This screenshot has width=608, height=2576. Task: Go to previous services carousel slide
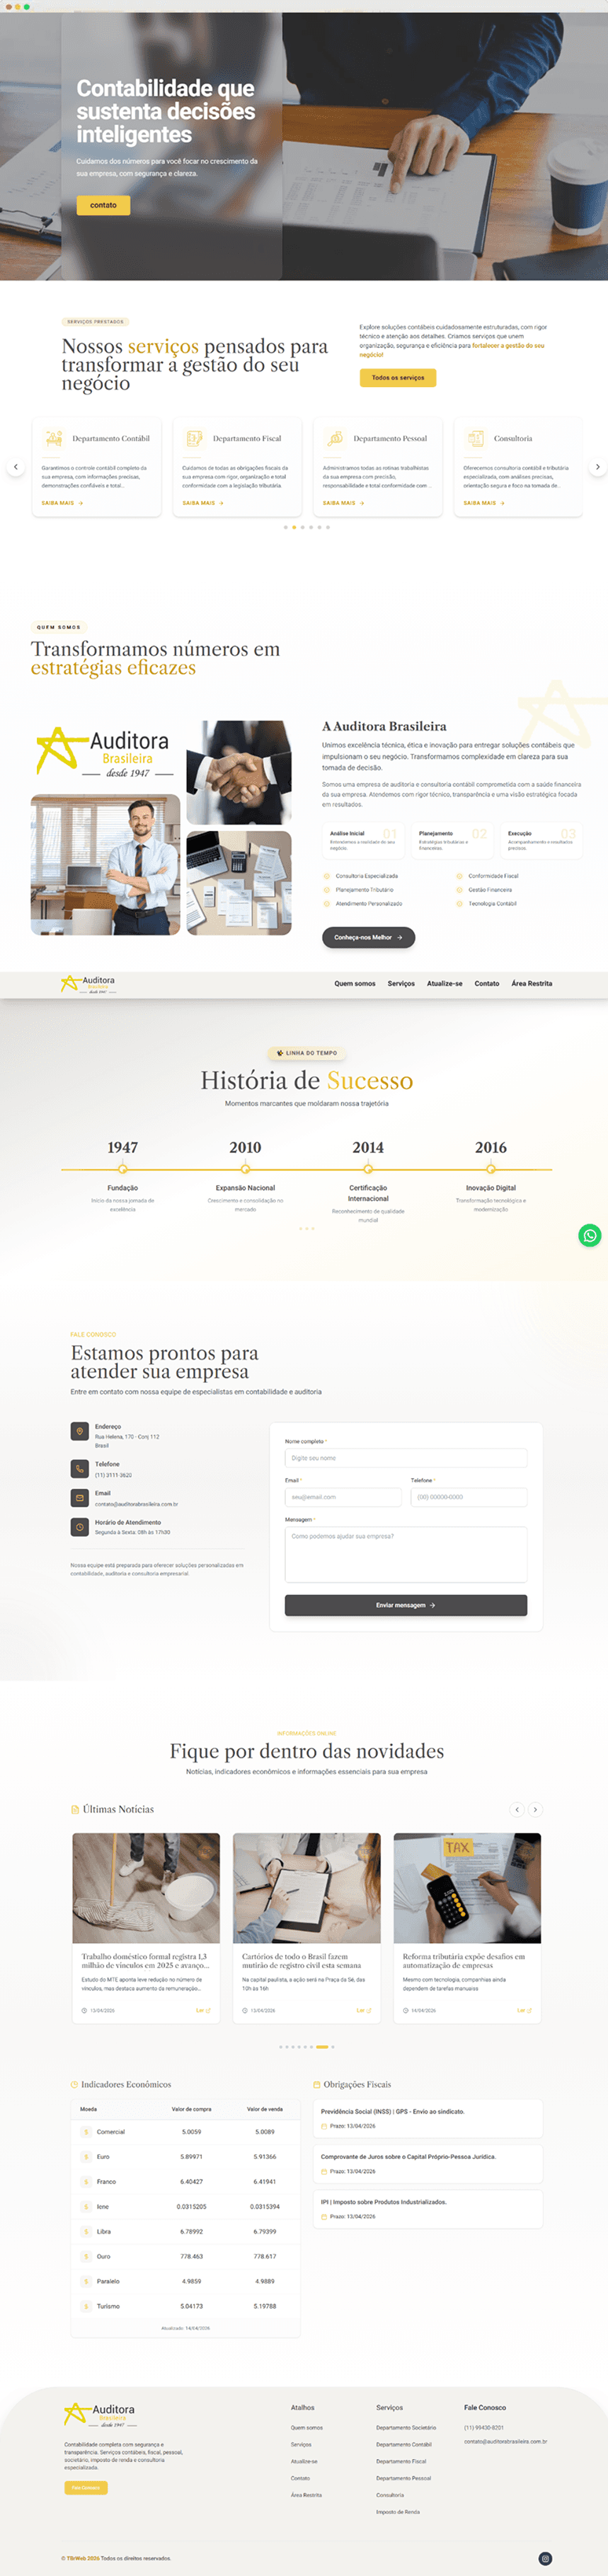click(x=15, y=467)
